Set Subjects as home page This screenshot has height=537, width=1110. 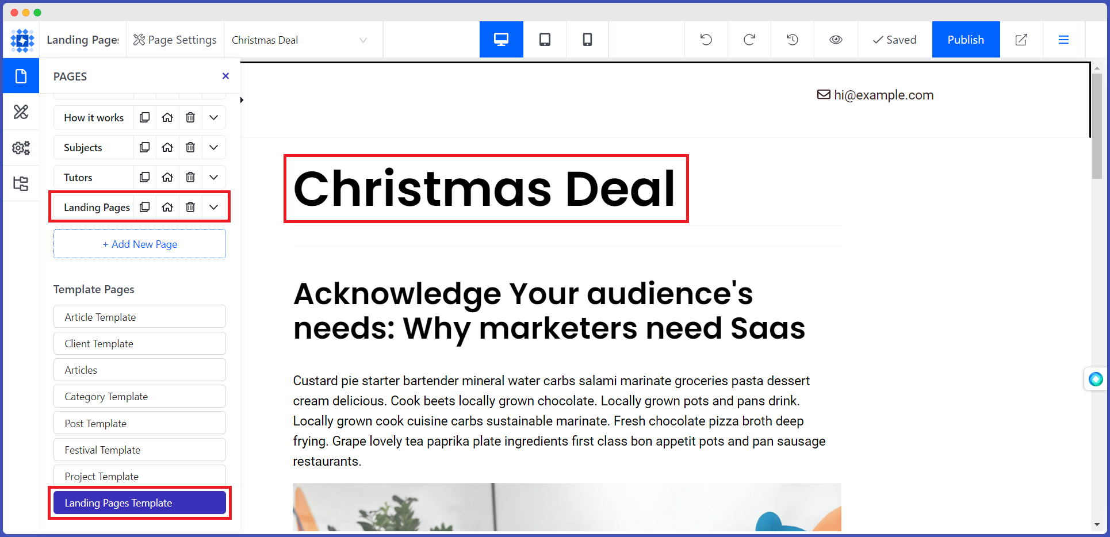(x=167, y=147)
